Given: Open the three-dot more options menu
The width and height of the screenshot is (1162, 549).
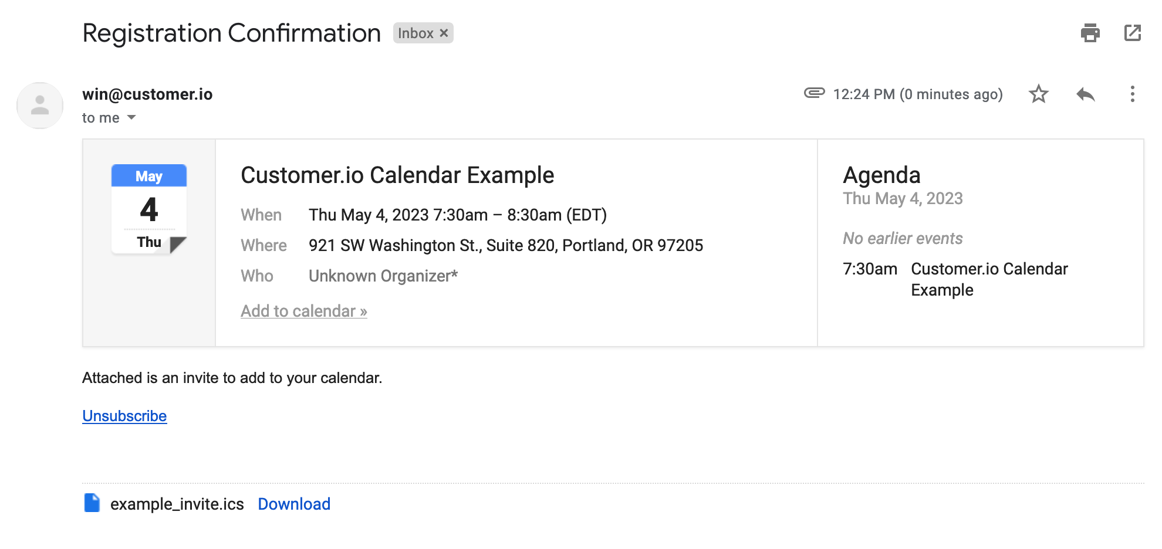Looking at the screenshot, I should click(x=1132, y=94).
